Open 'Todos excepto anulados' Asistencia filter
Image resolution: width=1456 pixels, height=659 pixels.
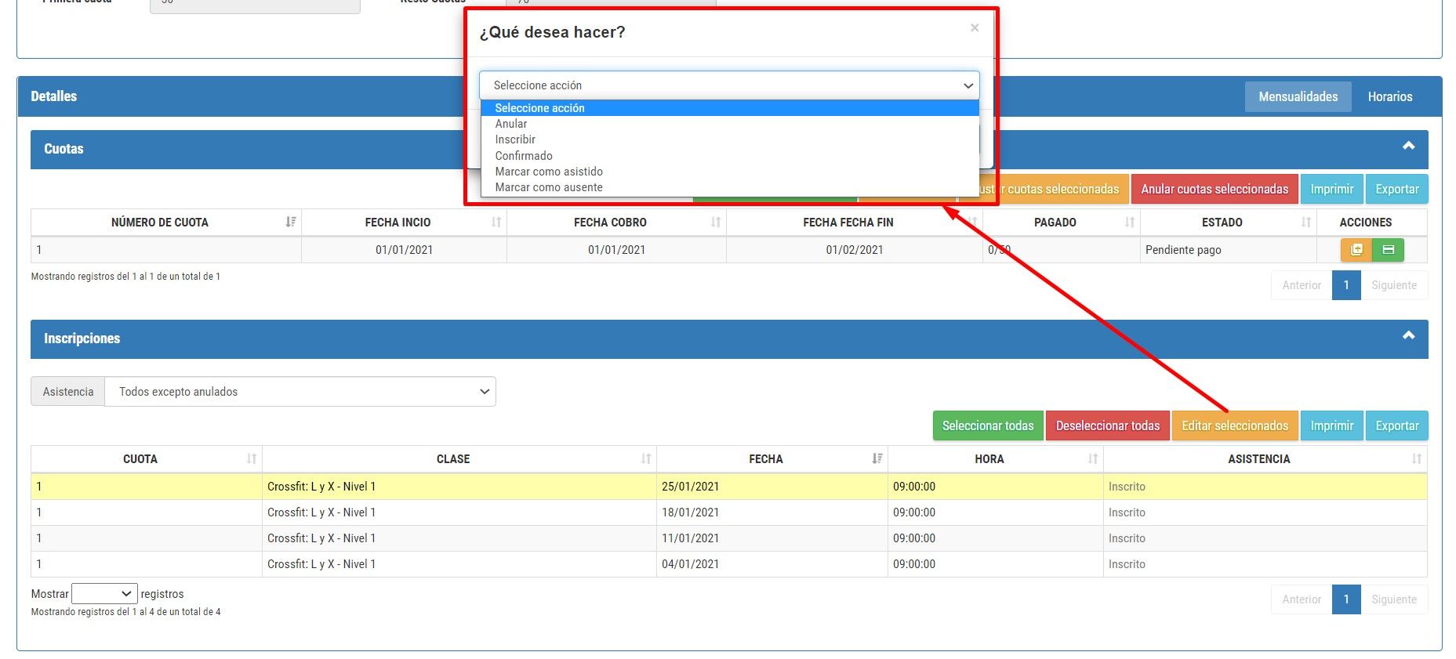point(300,392)
